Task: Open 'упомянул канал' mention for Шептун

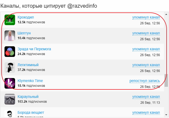Action: pos(146,33)
